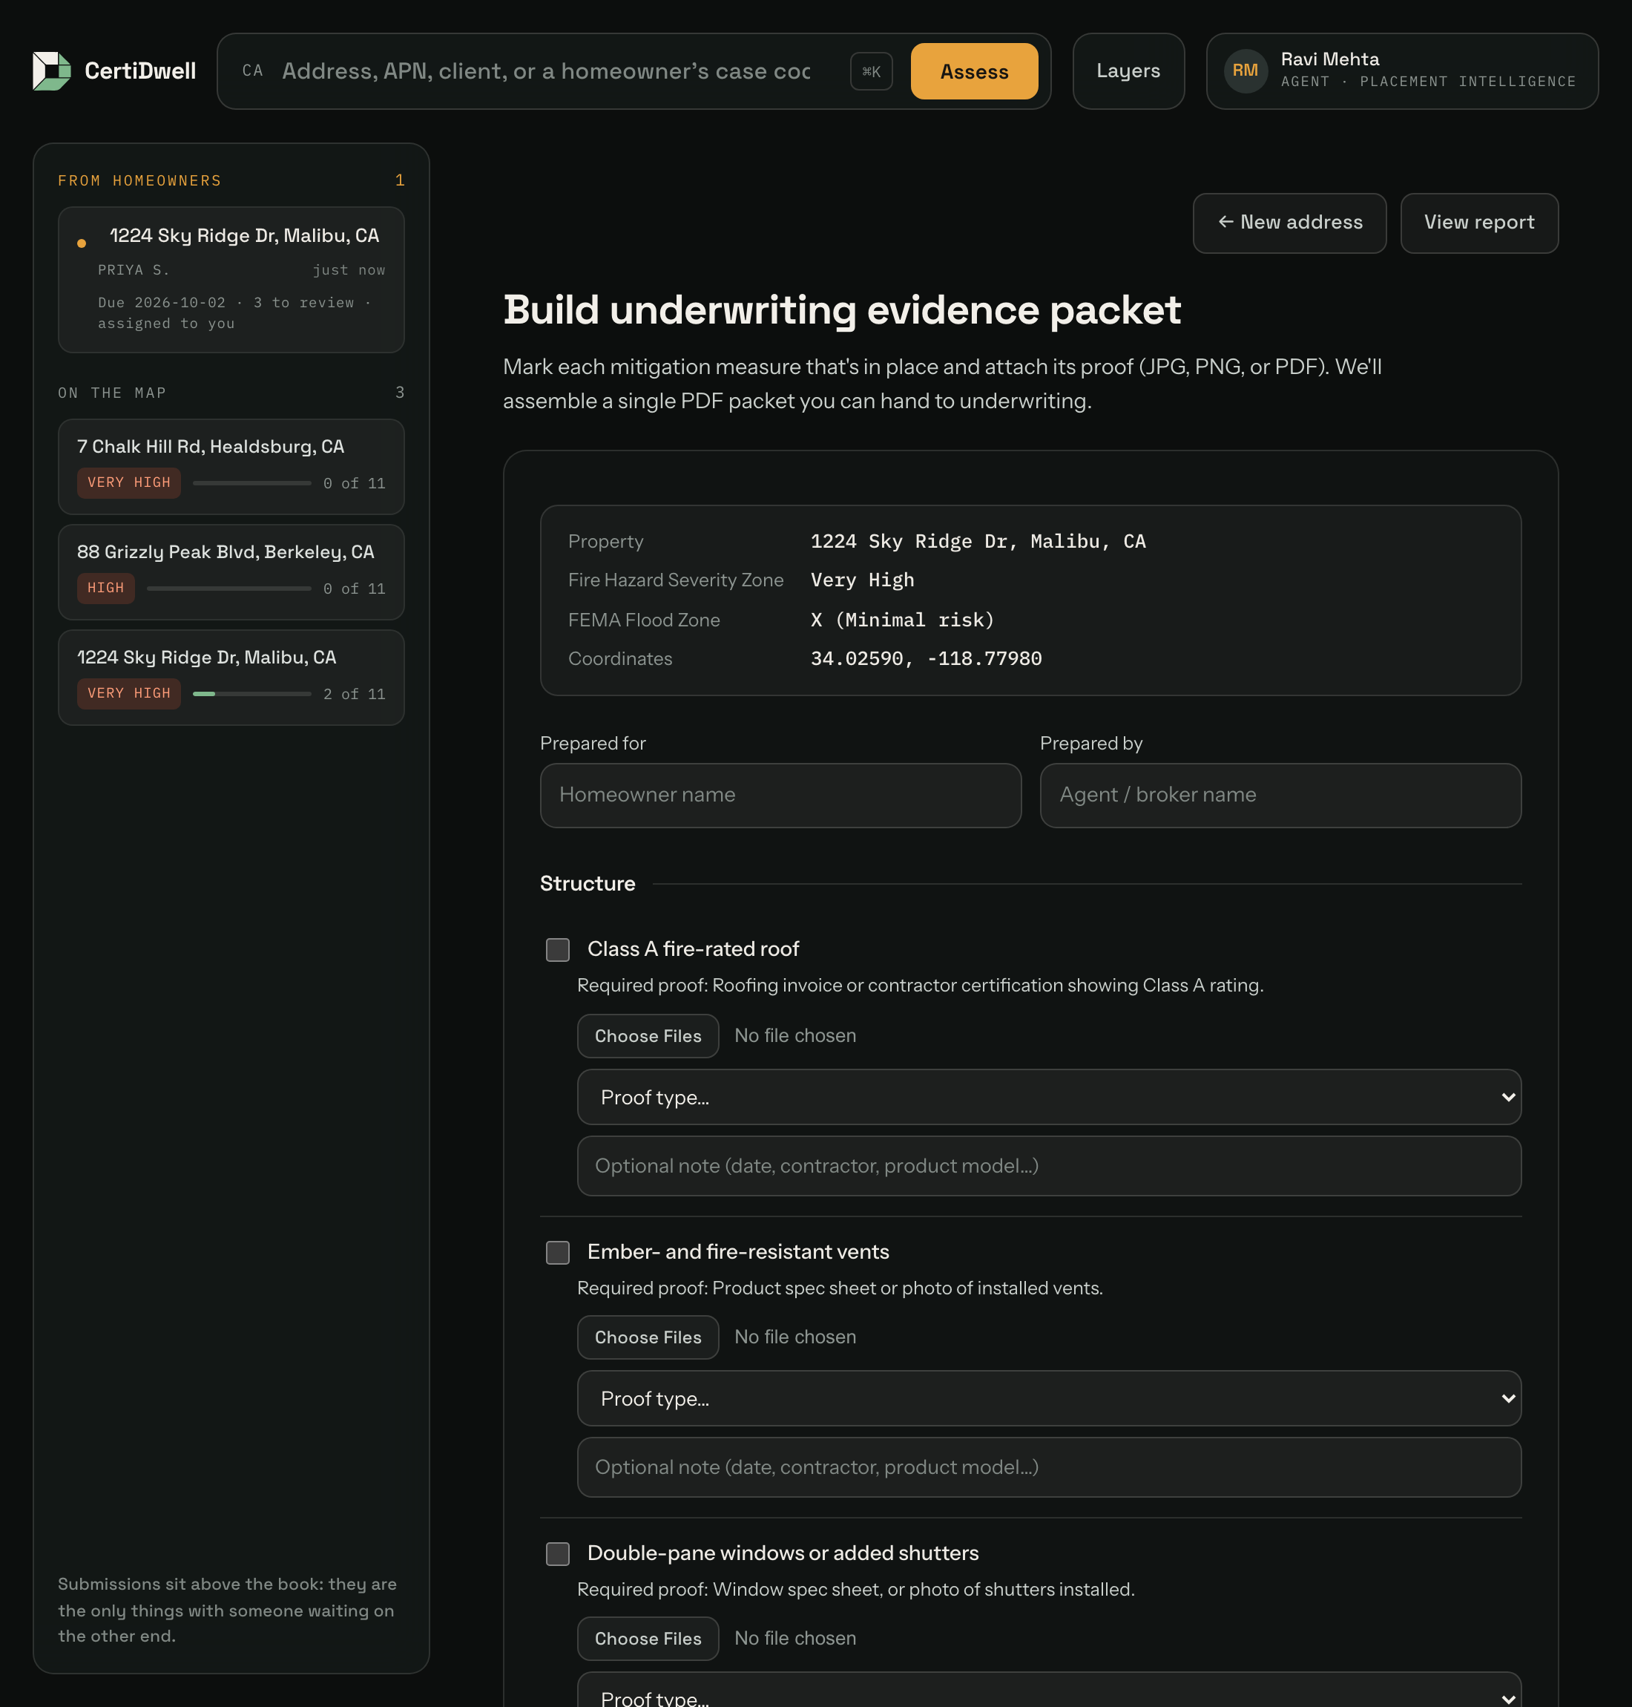Open Priya S. homeowner submission card
Image resolution: width=1632 pixels, height=1707 pixels.
pos(231,279)
